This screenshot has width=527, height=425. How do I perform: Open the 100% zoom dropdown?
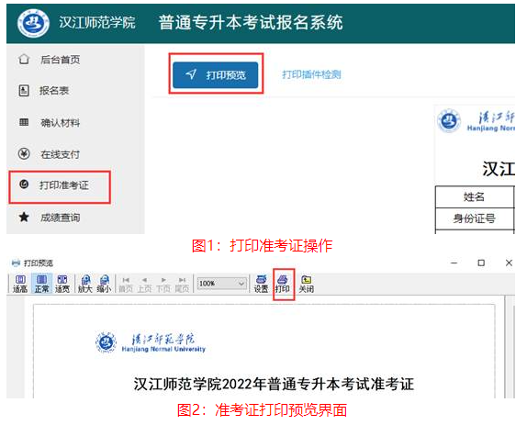(222, 284)
